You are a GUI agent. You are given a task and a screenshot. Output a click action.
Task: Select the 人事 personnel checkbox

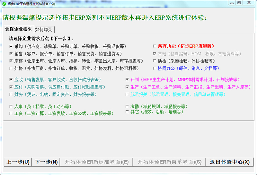[x=11, y=106]
